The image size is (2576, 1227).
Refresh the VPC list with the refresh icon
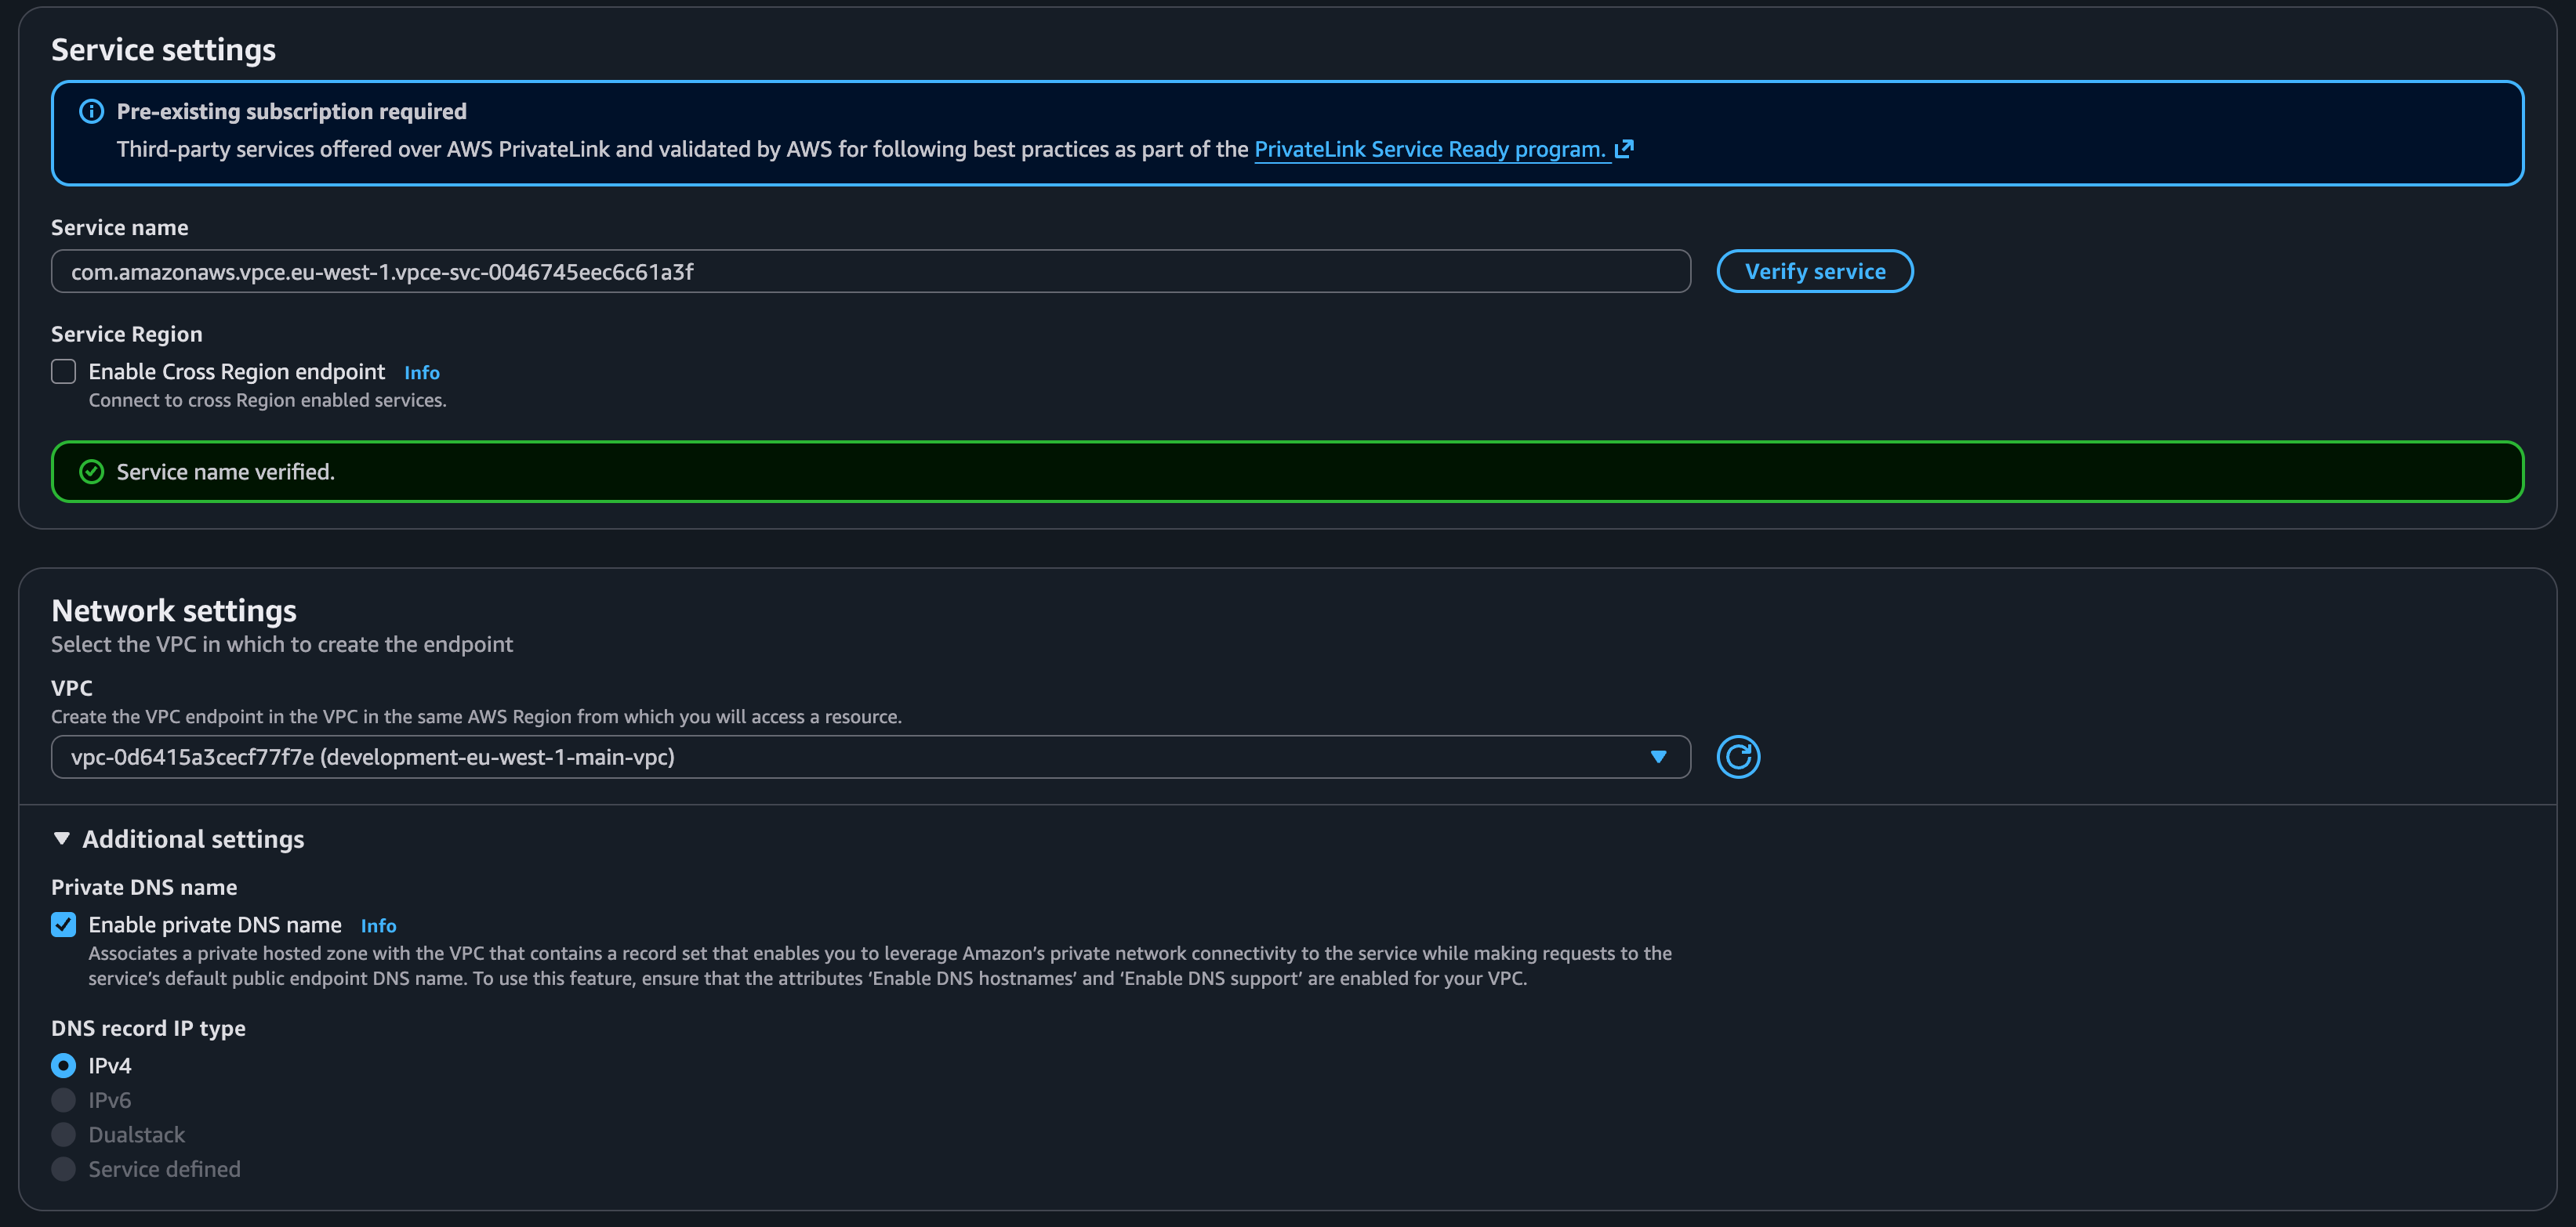tap(1739, 756)
